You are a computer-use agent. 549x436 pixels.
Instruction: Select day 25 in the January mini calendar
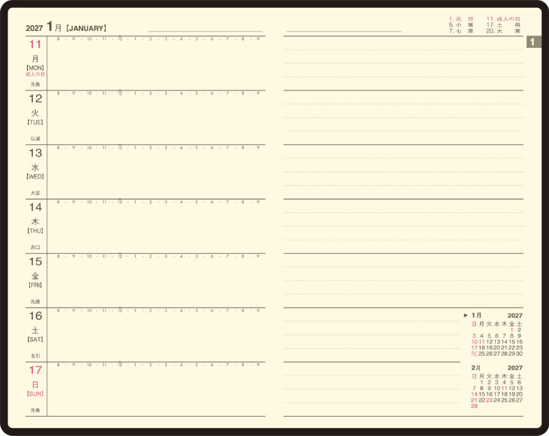[x=482, y=354]
